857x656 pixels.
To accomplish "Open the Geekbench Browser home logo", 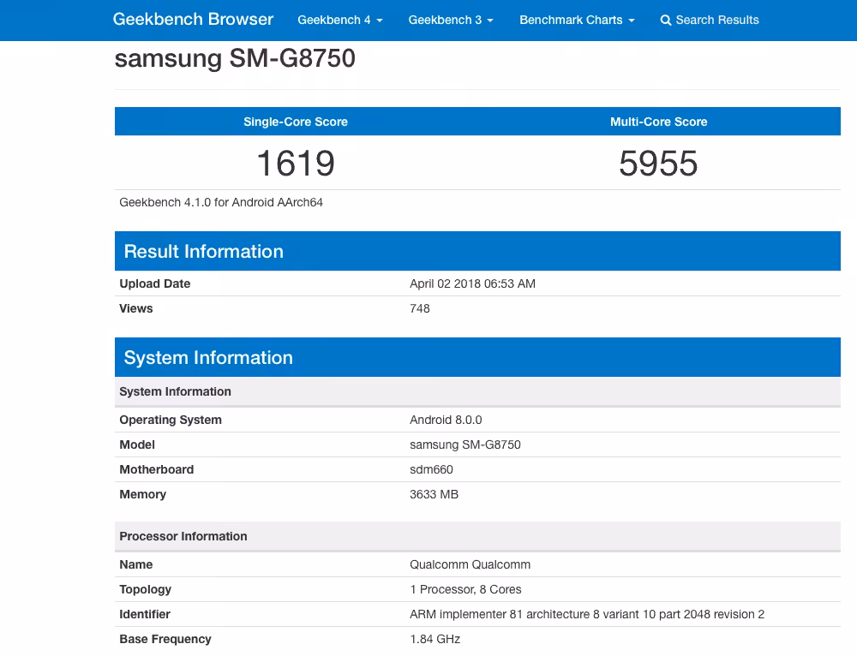I will click(x=192, y=19).
